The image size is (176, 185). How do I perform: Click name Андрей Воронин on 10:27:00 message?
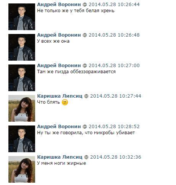[59, 66]
